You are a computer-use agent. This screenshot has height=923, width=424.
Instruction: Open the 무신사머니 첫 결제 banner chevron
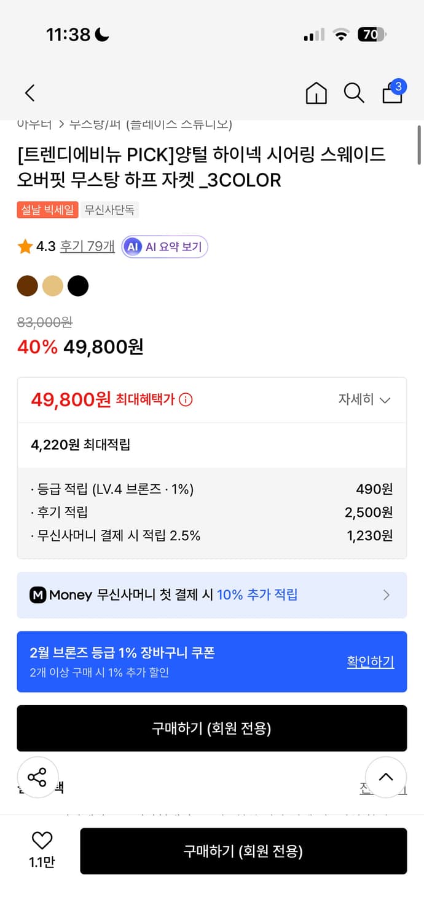tap(387, 594)
